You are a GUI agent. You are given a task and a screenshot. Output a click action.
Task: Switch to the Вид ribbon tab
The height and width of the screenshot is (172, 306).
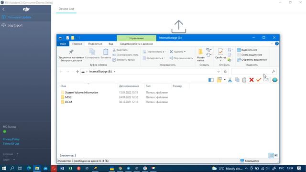pyautogui.click(x=111, y=44)
